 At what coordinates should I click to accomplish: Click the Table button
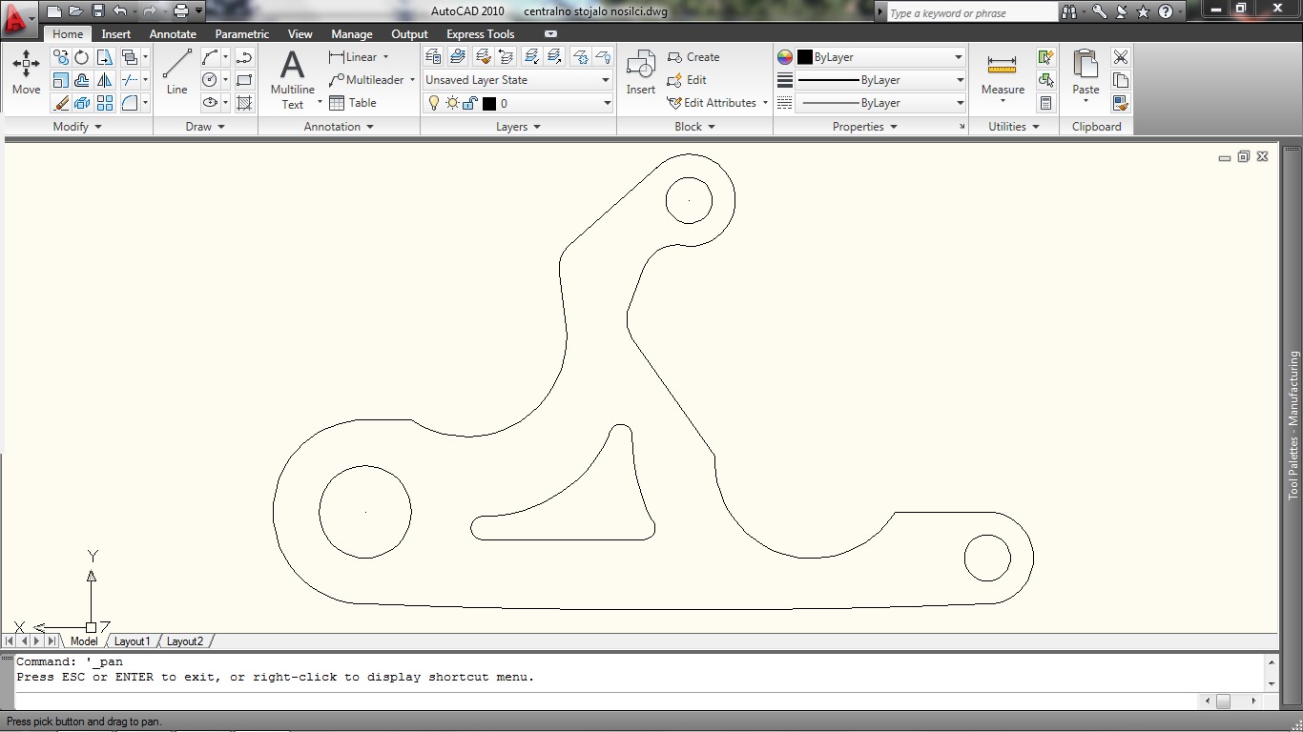click(x=353, y=103)
